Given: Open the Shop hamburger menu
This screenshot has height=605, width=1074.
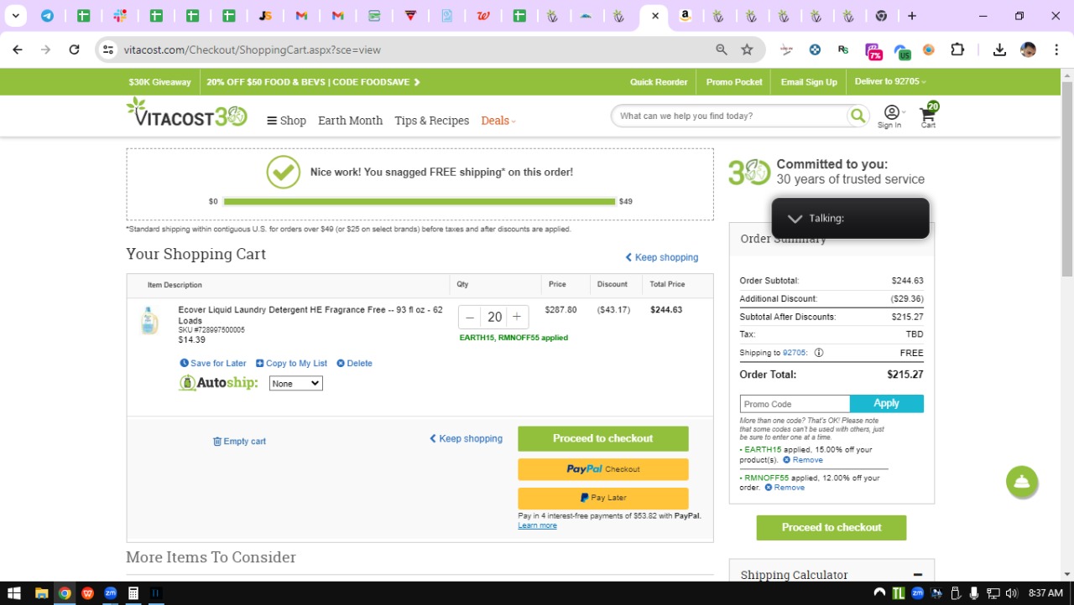Looking at the screenshot, I should tap(286, 121).
